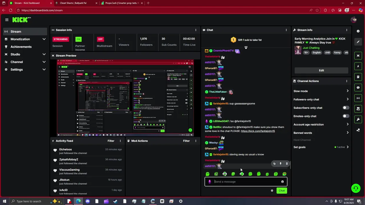Open Channel Actions three-dot menu

pyautogui.click(x=347, y=81)
